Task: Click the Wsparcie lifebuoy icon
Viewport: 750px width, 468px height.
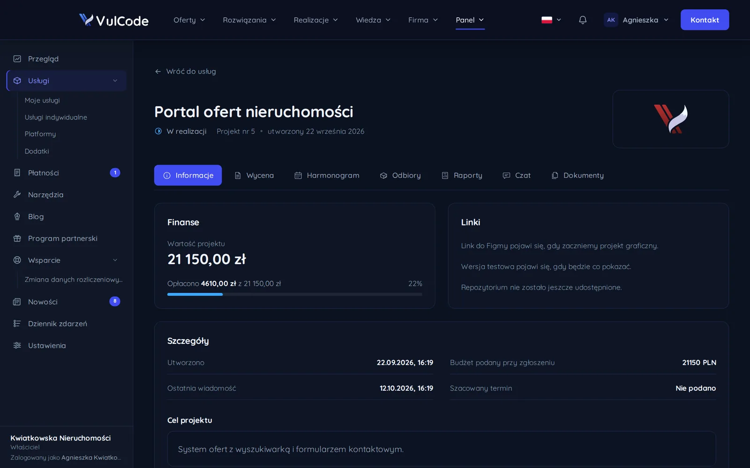Action: point(17,260)
